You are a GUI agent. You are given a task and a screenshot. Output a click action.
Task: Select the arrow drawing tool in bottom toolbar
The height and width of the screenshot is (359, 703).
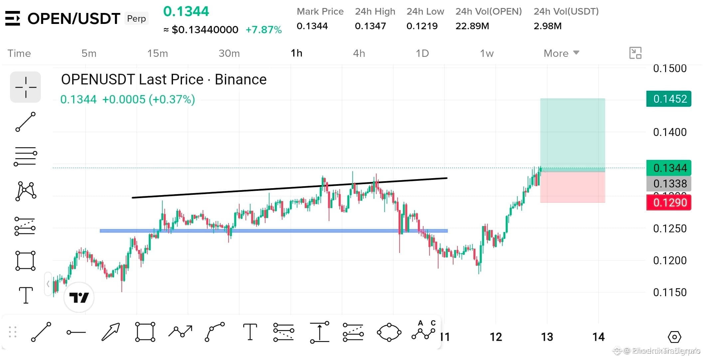[x=110, y=331]
